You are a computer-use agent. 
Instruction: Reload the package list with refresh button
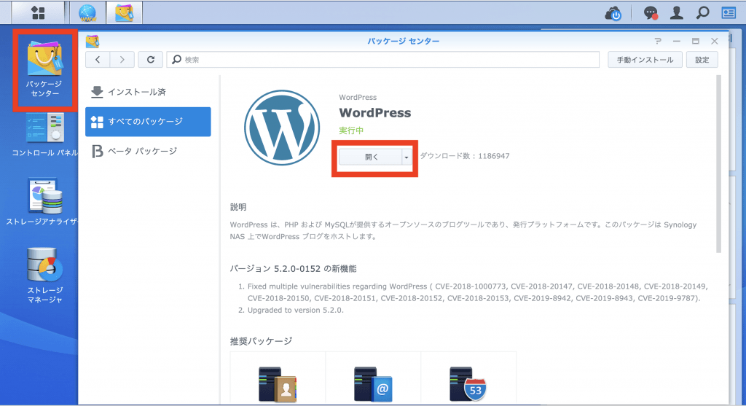[x=151, y=60]
